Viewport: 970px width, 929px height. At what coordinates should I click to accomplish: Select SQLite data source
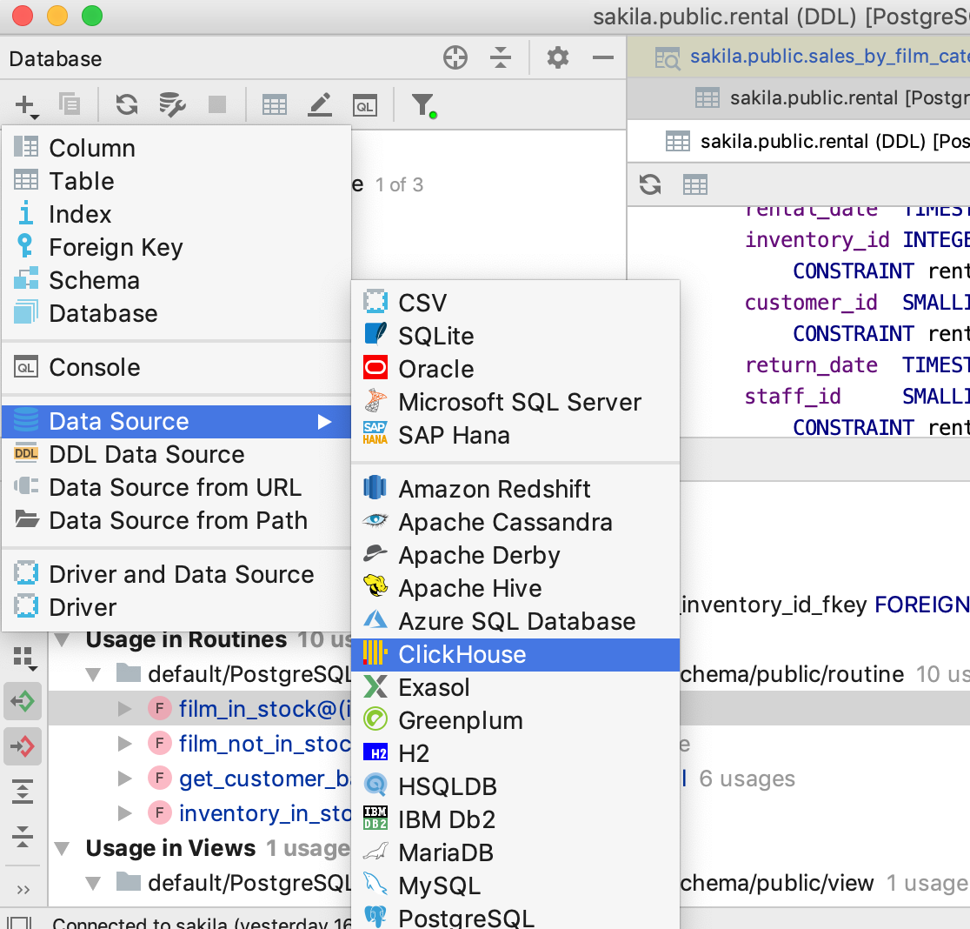[x=515, y=336]
